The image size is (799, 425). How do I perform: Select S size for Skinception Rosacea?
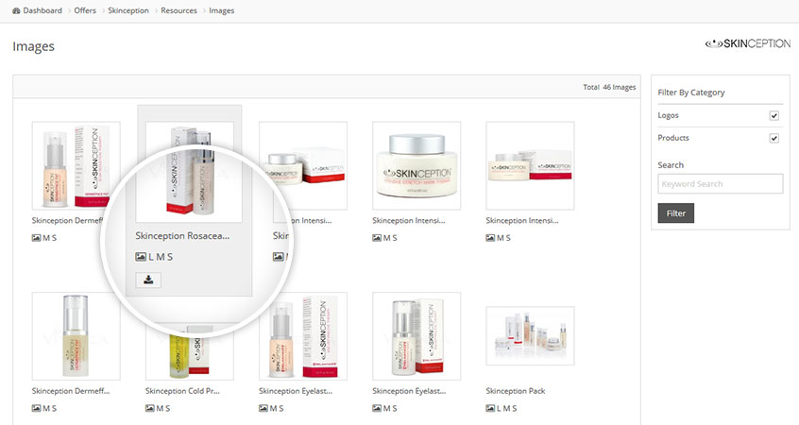[x=170, y=257]
